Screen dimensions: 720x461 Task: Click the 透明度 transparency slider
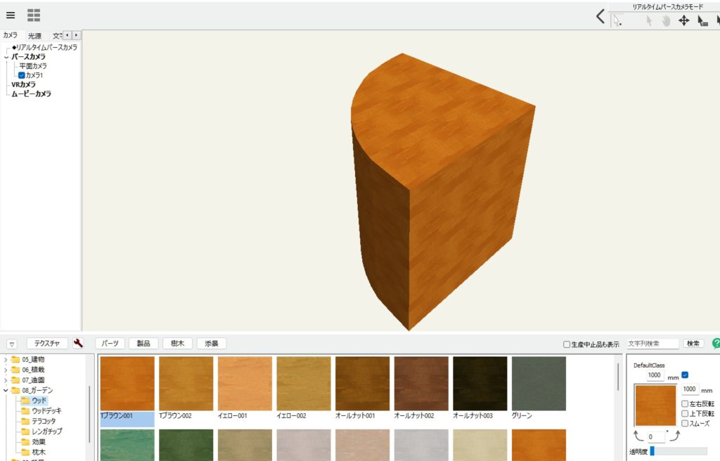click(679, 451)
